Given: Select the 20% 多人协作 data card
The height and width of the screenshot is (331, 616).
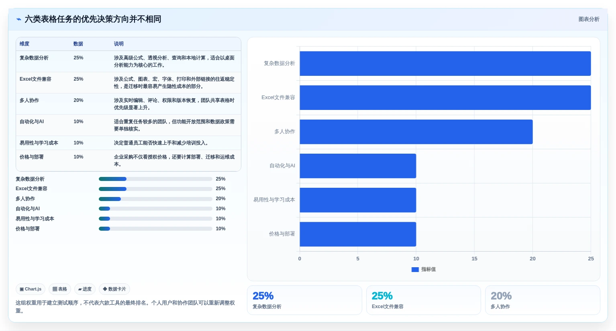Looking at the screenshot, I should [543, 300].
